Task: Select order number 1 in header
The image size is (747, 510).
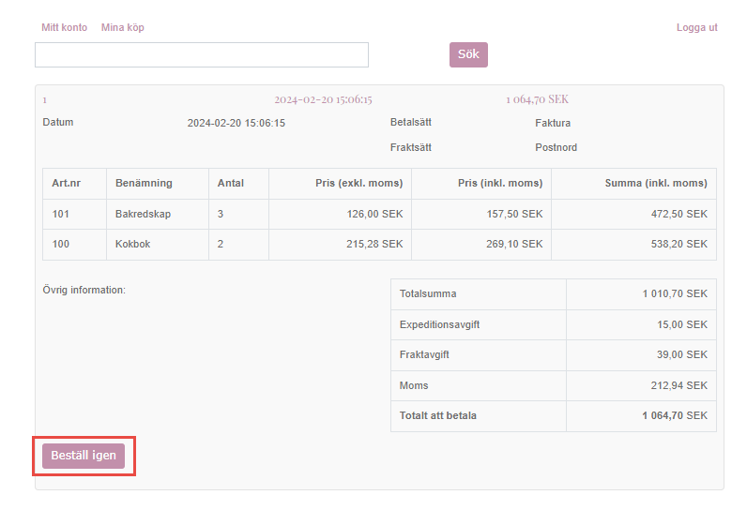Action: 45,99
